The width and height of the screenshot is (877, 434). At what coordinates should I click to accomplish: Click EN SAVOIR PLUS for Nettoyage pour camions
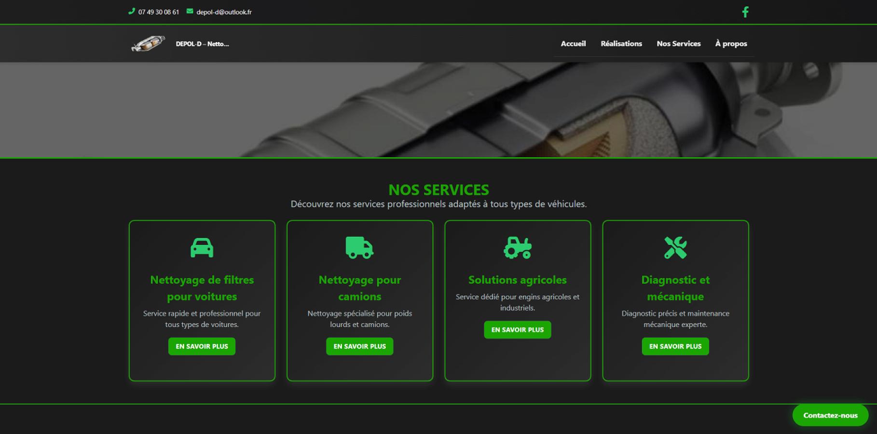[x=359, y=346]
